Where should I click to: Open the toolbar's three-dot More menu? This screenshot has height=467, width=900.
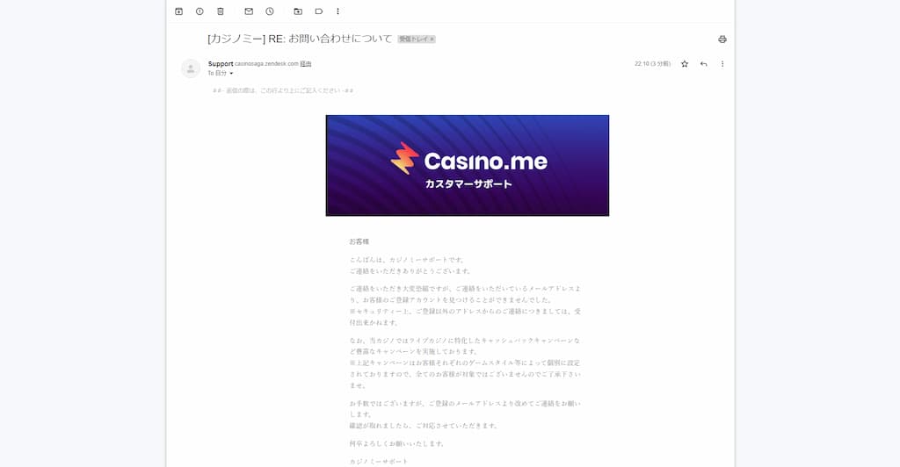click(x=337, y=11)
